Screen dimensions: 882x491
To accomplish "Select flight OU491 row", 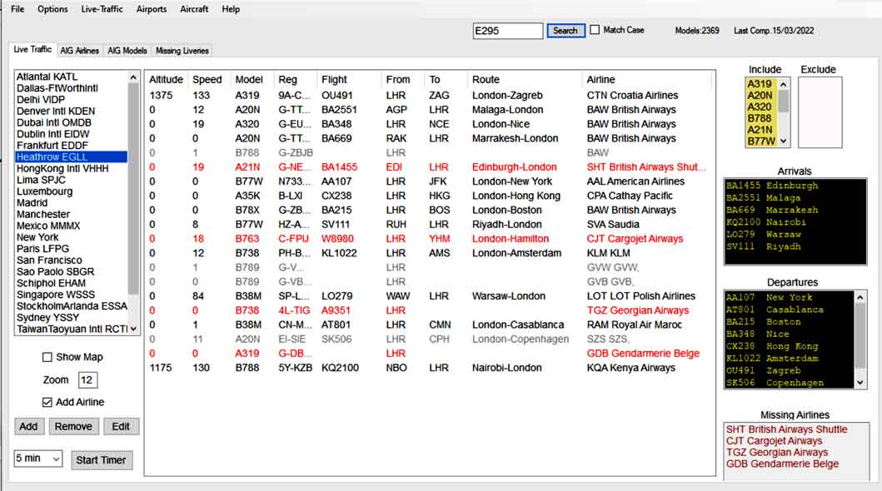I will click(x=429, y=96).
